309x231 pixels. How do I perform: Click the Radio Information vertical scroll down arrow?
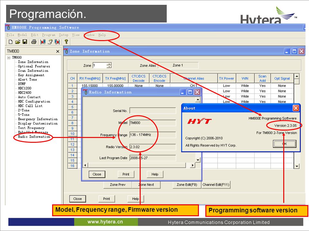pos(198,160)
